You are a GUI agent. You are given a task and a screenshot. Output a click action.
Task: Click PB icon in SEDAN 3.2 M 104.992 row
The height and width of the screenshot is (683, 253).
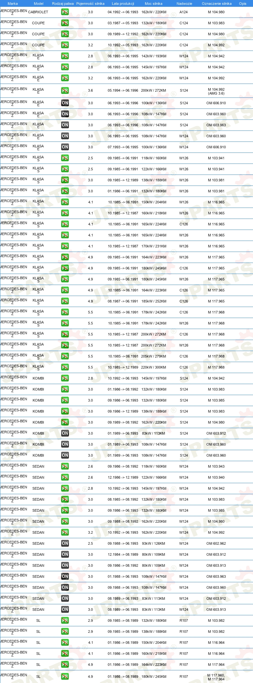click(65, 532)
